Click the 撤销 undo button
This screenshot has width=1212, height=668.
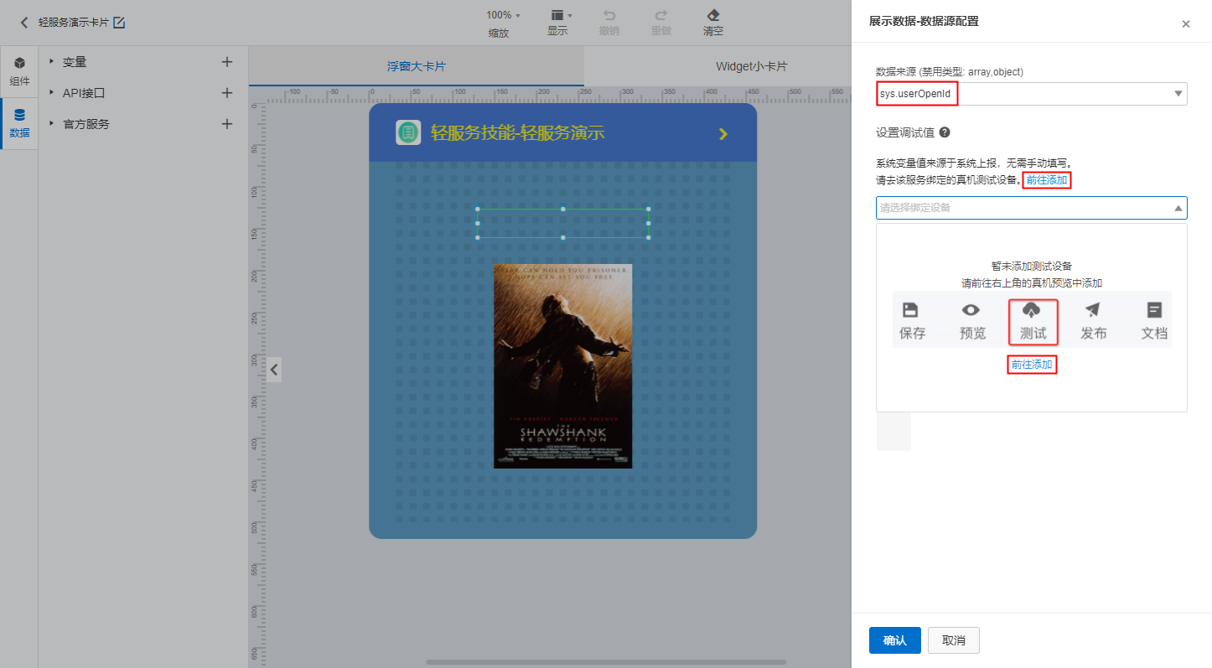609,23
